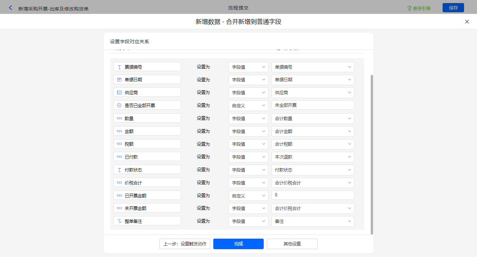Click the radio icon beside 是否已全部开票
This screenshot has width=477, height=257.
click(x=119, y=106)
